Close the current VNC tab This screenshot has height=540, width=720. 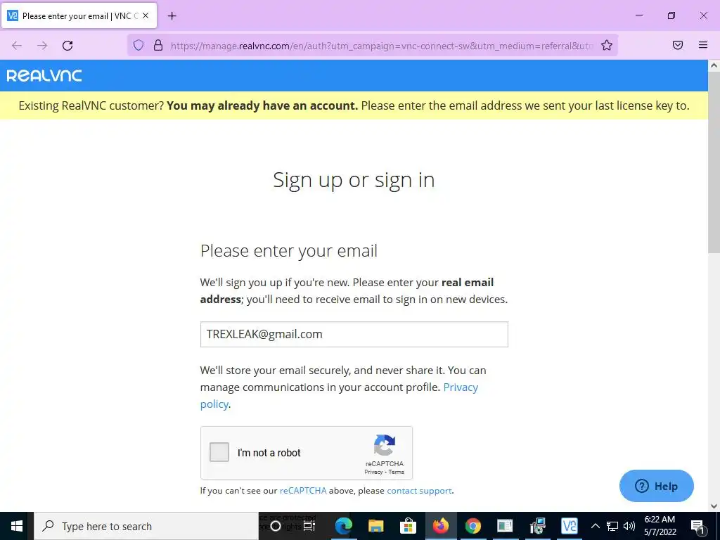[x=146, y=15]
